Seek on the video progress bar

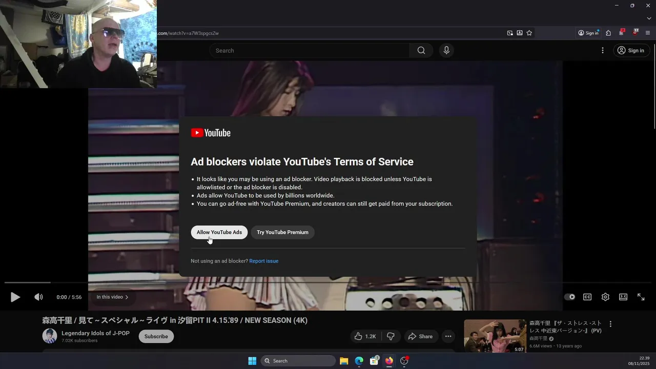tap(328, 282)
